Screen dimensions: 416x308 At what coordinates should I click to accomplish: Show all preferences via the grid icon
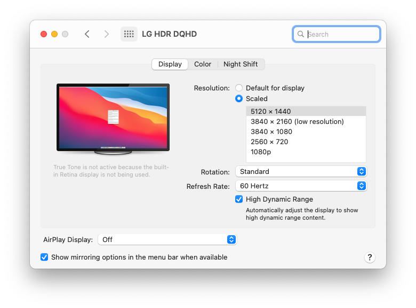point(129,34)
